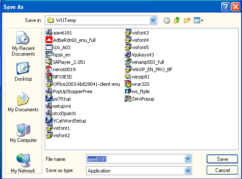This screenshot has height=179, width=242.
Task: Open the Views menu icon
Action: 199,20
